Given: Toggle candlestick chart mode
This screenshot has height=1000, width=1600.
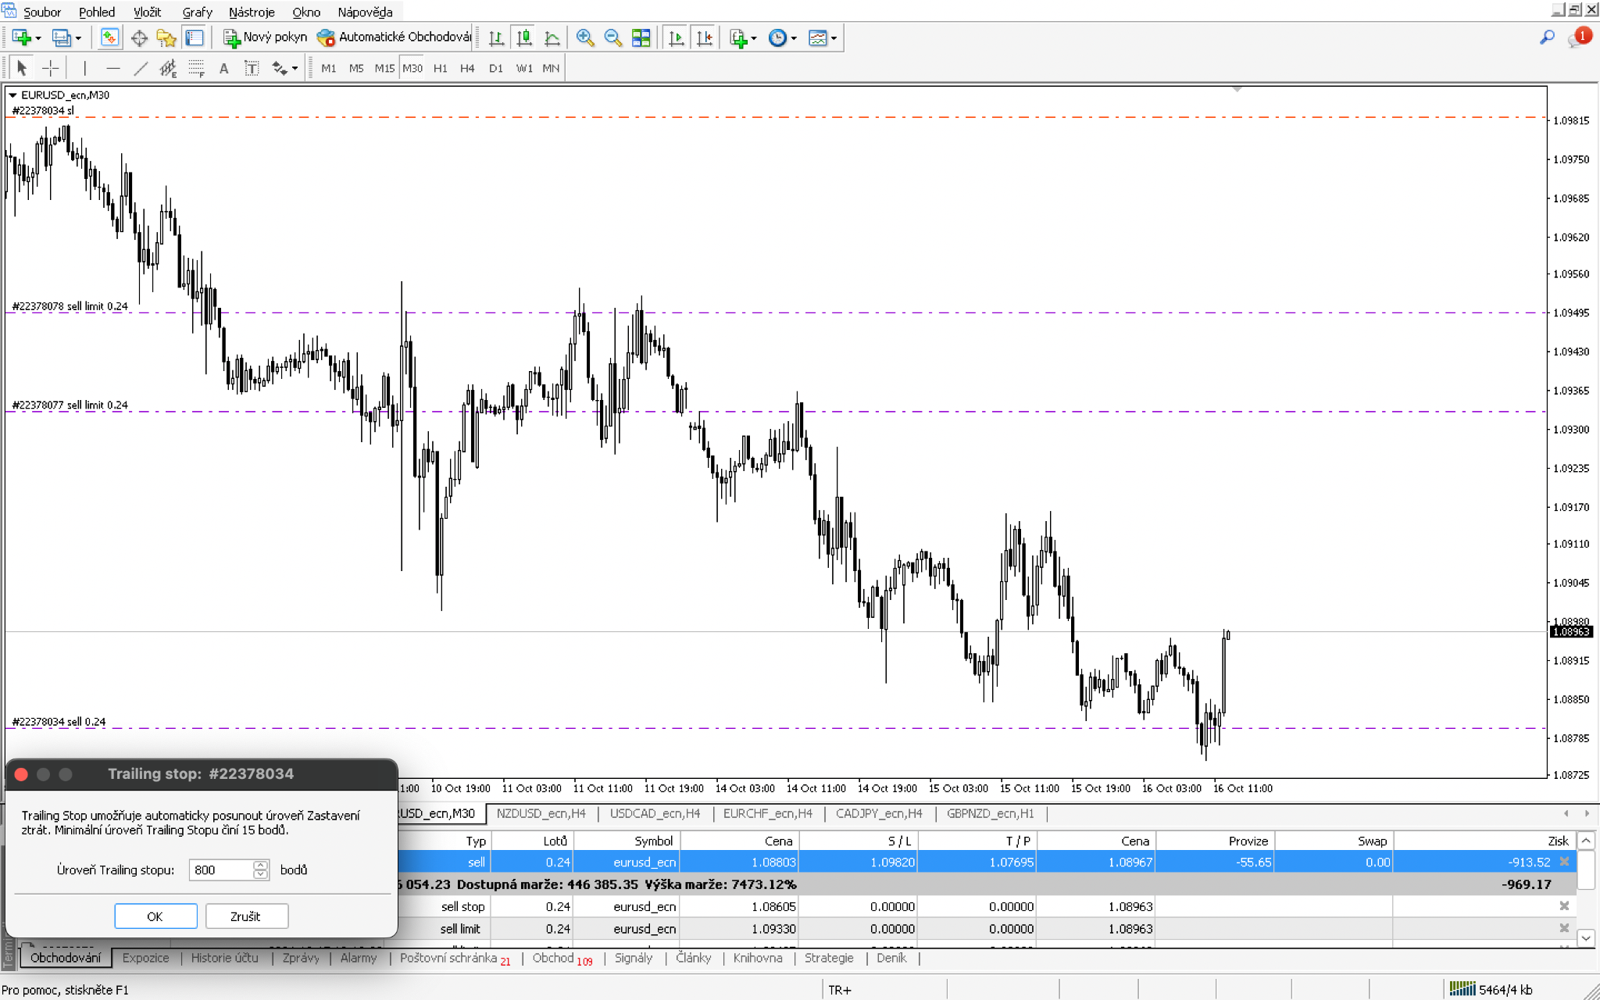Looking at the screenshot, I should coord(524,37).
